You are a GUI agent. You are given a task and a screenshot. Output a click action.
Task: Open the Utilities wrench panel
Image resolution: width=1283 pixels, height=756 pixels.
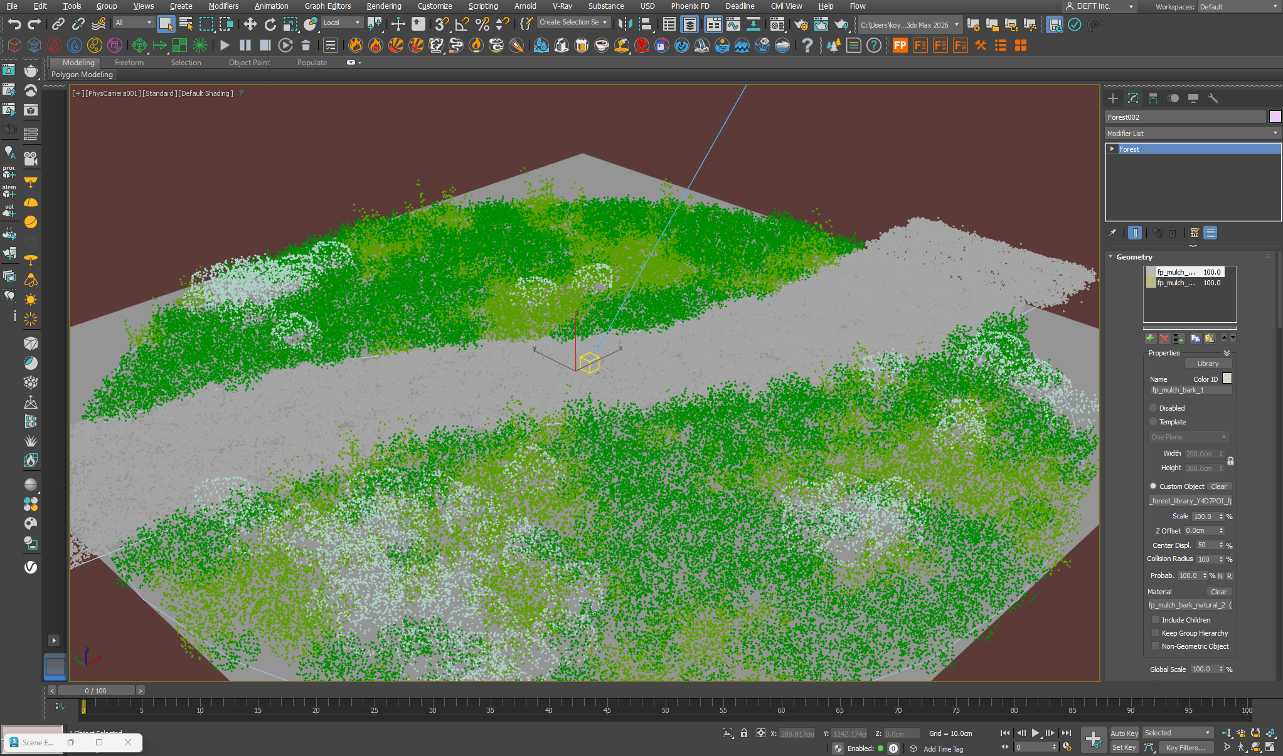[1213, 98]
